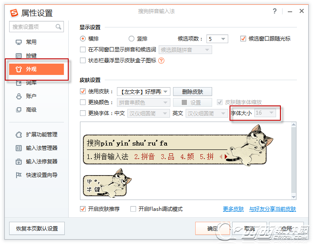313x244 pixels.
Task: Open the 字体大小 dropdown showing 16
Action: [265, 113]
